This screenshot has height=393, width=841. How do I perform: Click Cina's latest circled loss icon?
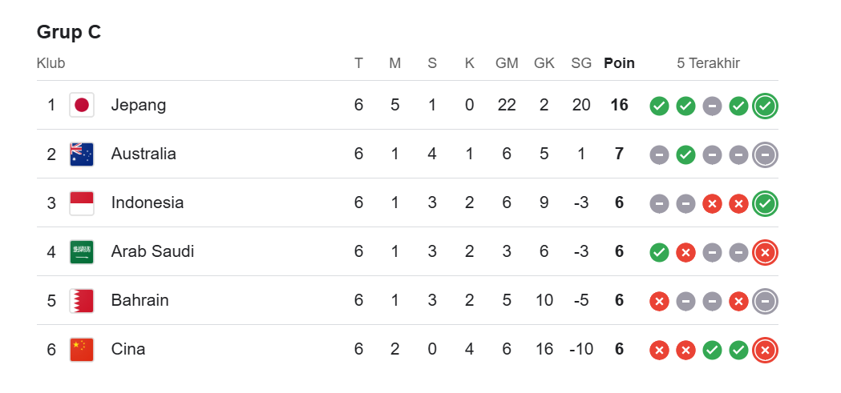[766, 350]
